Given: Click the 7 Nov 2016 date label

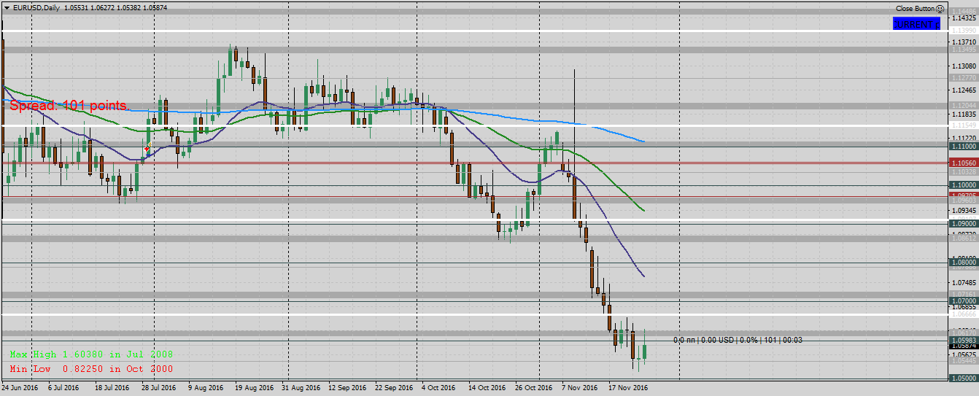Looking at the screenshot, I should pos(580,388).
